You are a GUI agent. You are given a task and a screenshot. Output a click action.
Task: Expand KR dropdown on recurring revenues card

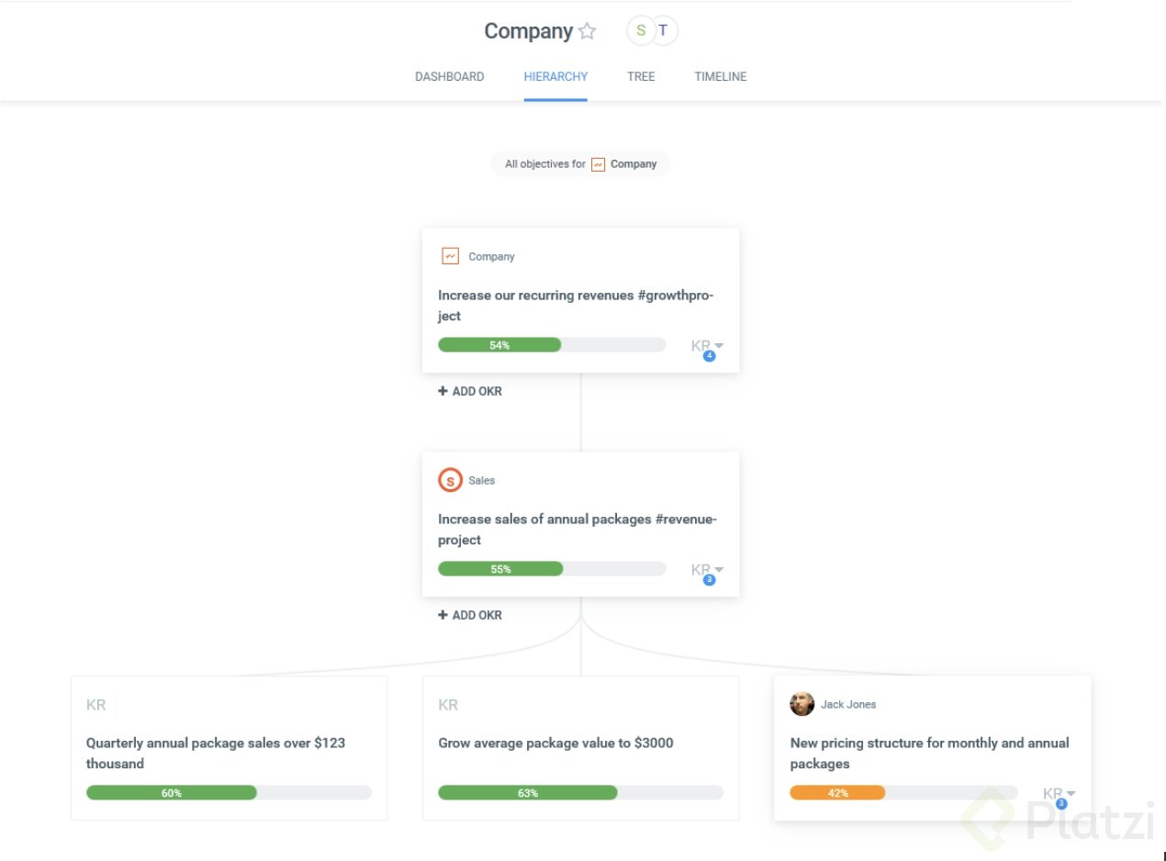[708, 346]
